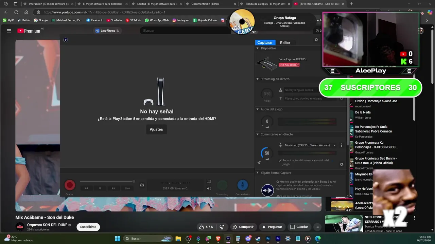Viewport: 435px width, 244px height.
Task: Save video with the Guardar button
Action: click(299, 227)
